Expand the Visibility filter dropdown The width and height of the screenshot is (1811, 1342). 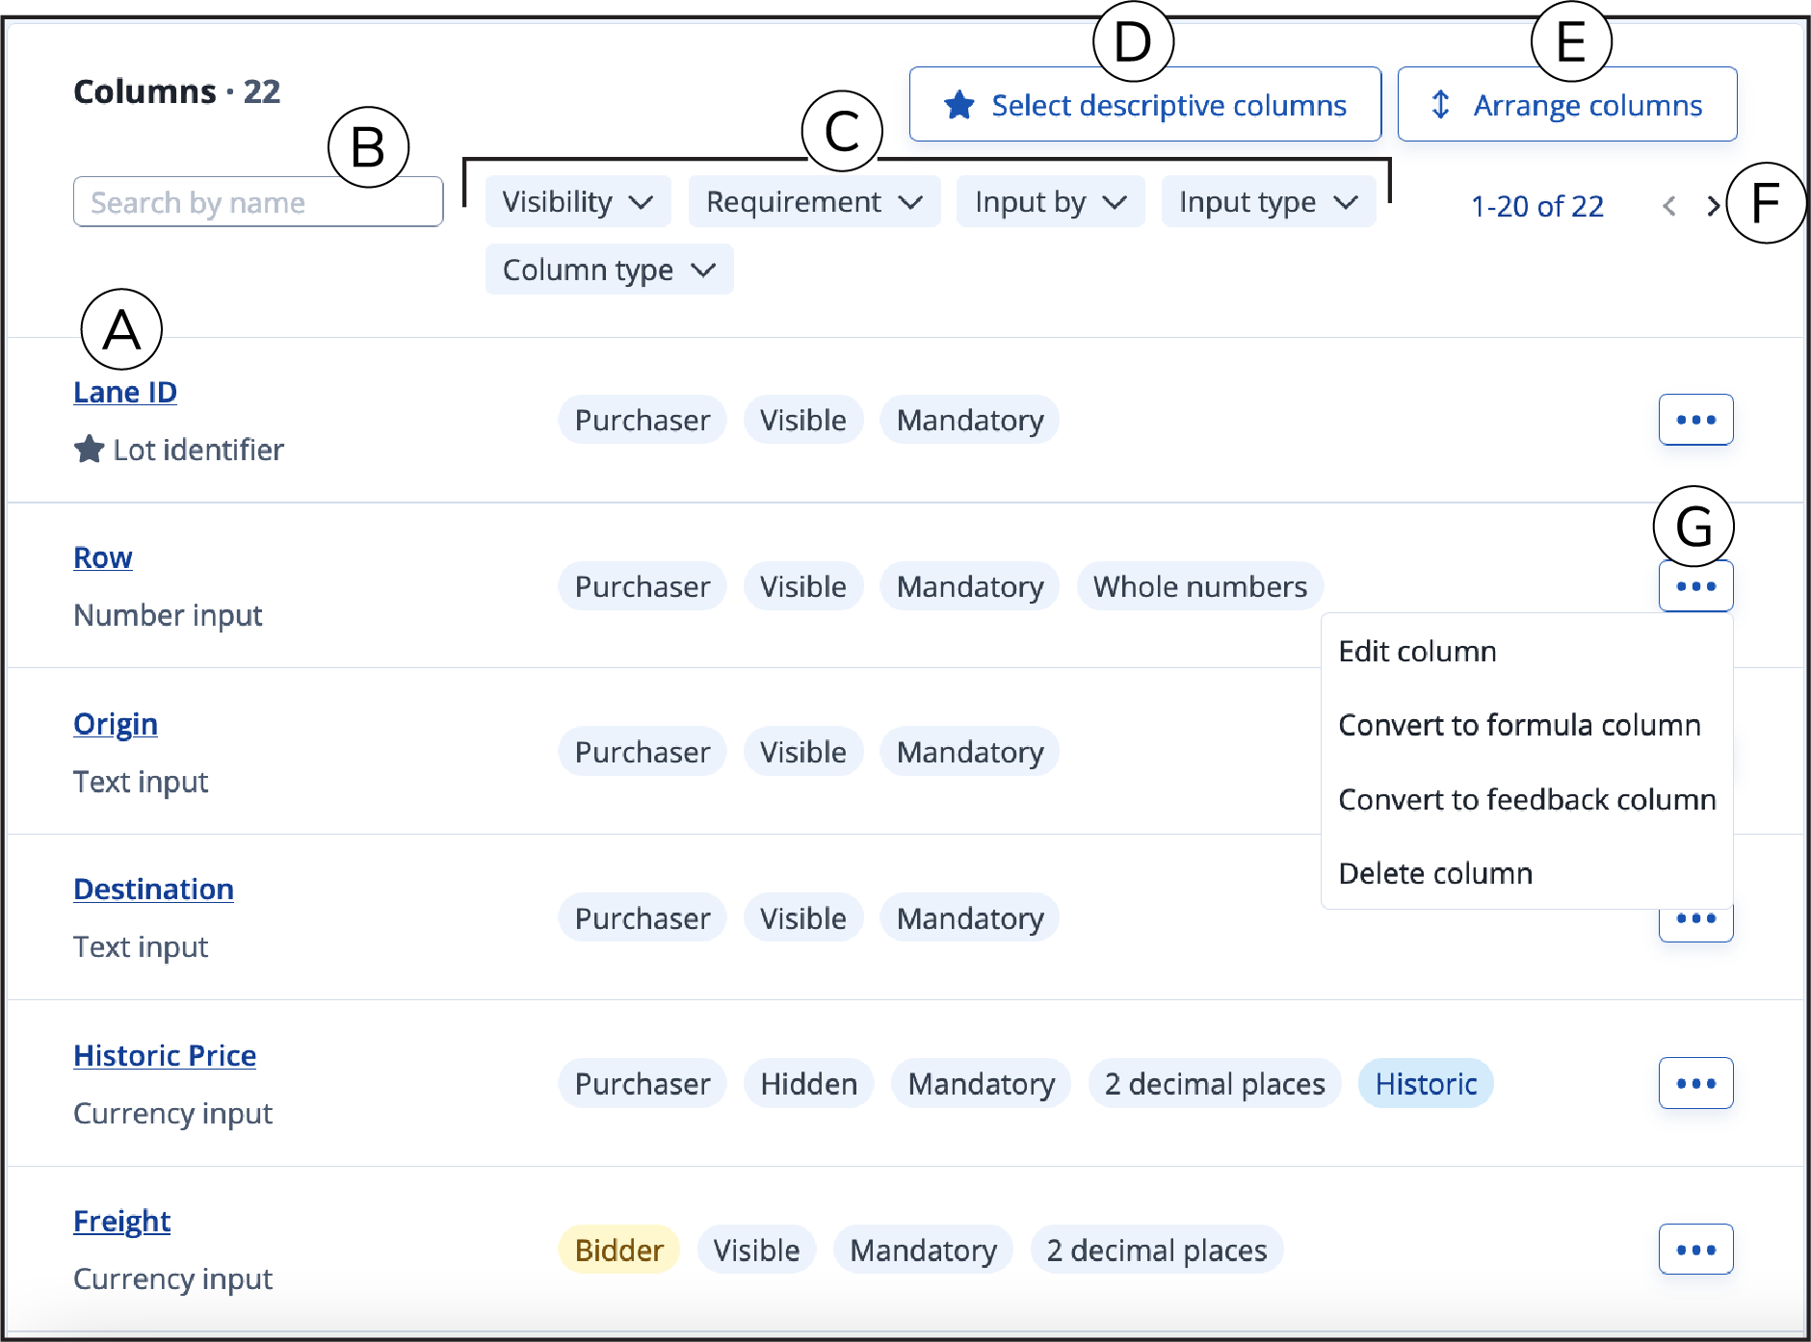(578, 202)
